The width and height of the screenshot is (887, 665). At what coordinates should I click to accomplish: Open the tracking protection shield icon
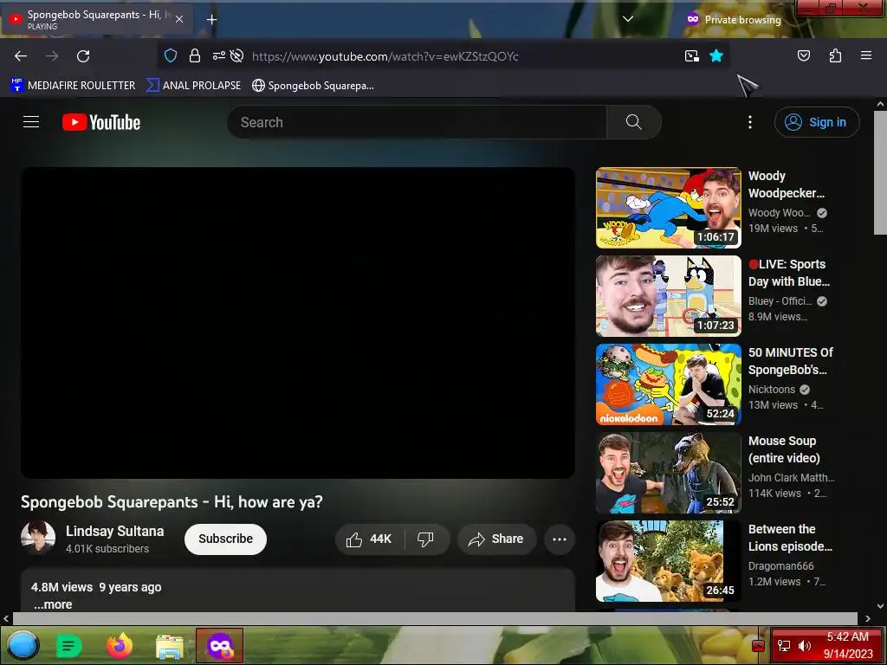171,55
